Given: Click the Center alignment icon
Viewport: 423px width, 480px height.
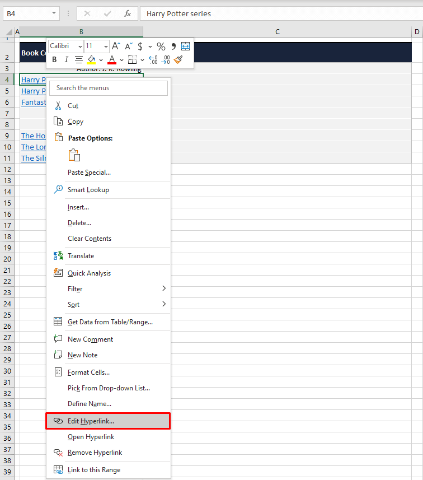Looking at the screenshot, I should (x=79, y=59).
